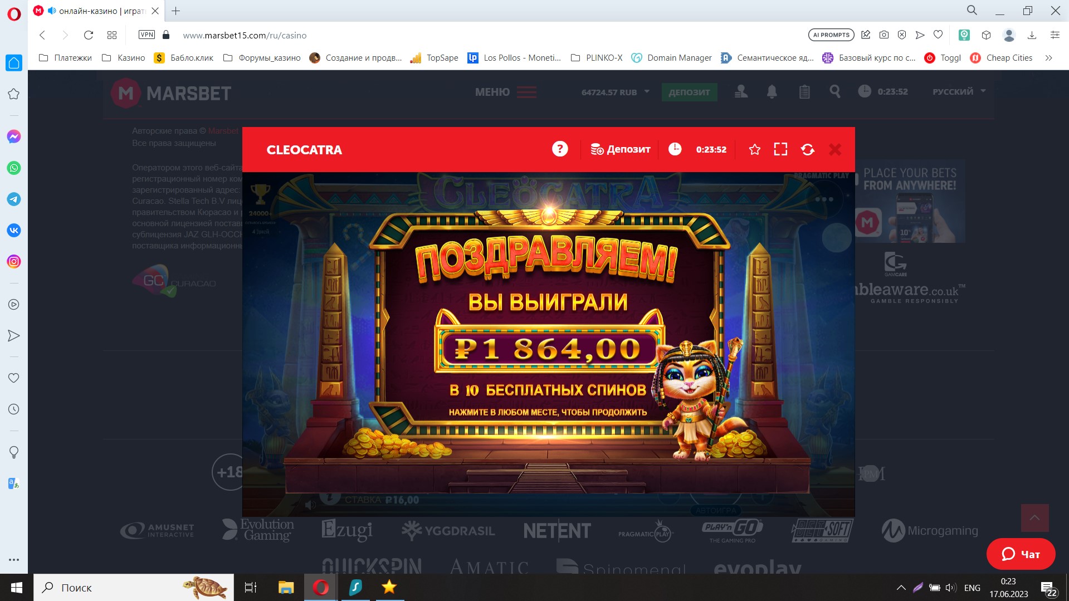Open the sidebar lightbulb icon

[14, 452]
